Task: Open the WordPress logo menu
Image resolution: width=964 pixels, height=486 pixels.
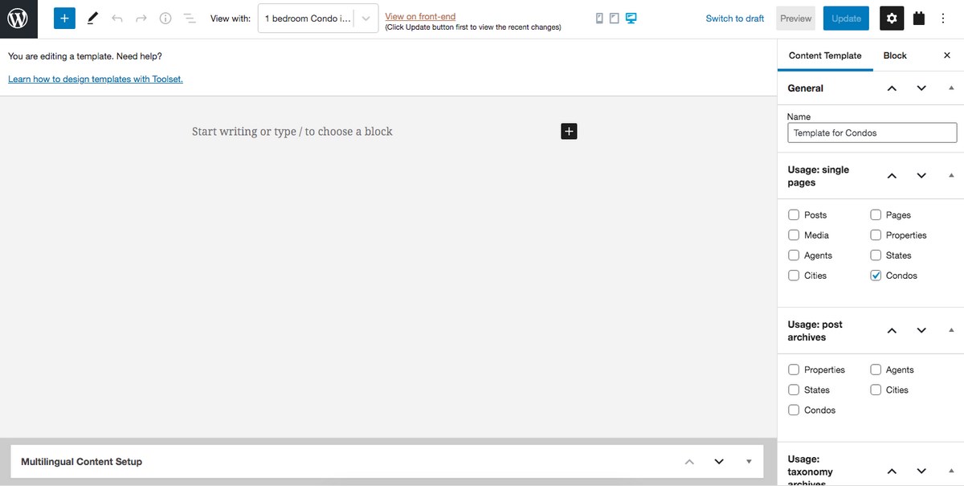Action: point(18,18)
